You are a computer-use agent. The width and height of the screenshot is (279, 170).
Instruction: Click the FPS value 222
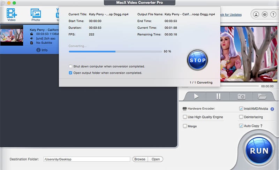click(91, 34)
